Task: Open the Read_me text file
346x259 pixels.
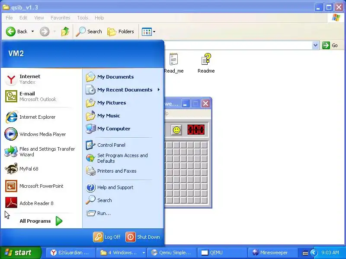Action: coord(174,63)
